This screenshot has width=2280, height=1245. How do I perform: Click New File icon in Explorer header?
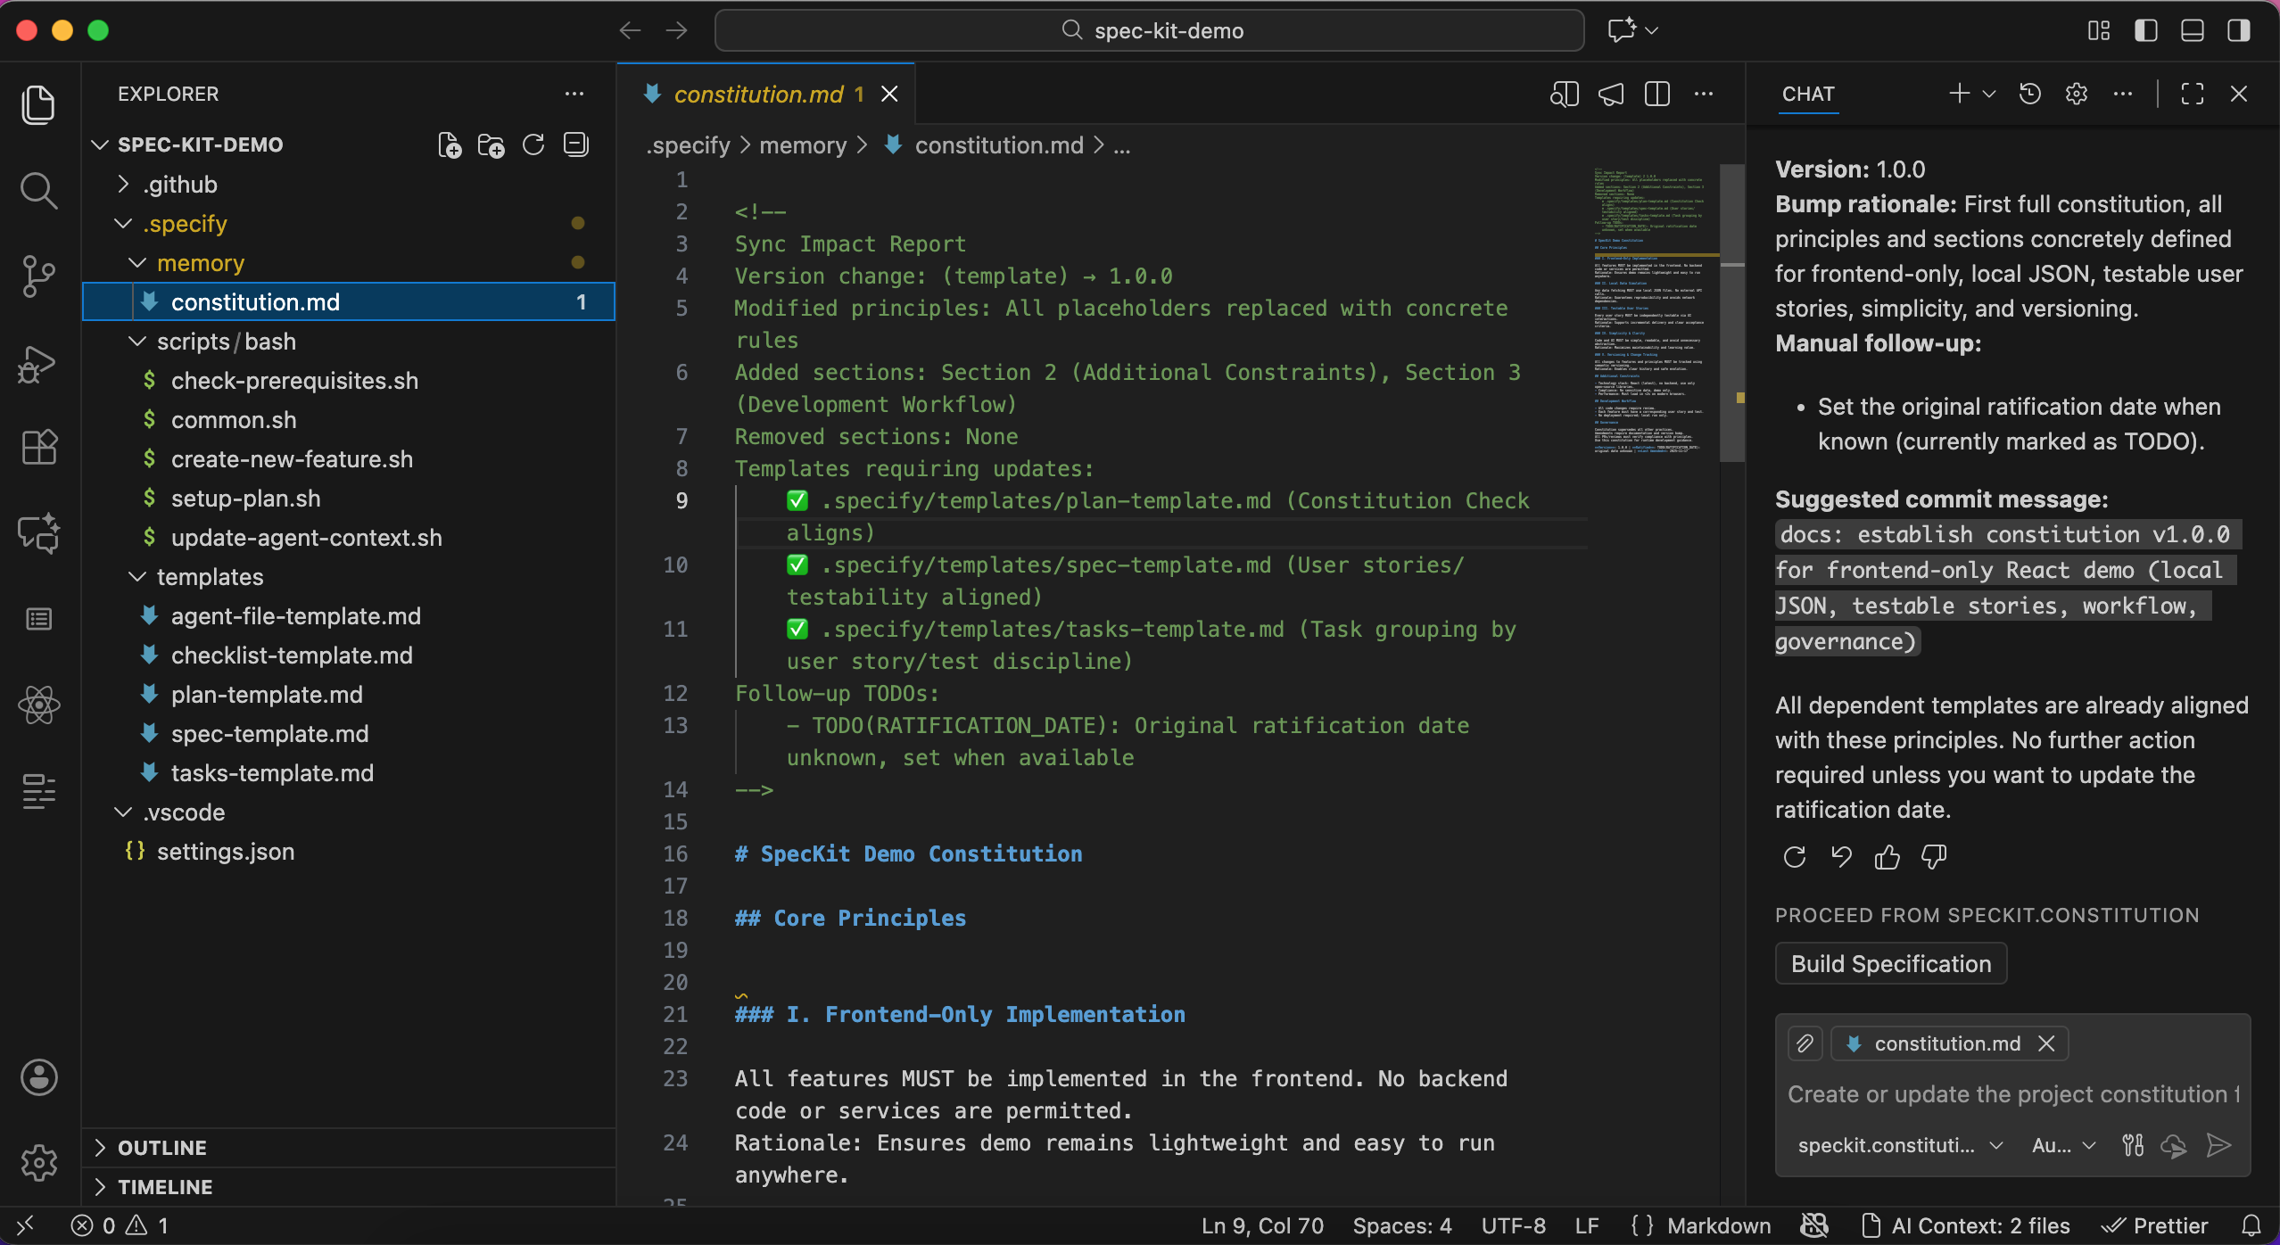450,144
